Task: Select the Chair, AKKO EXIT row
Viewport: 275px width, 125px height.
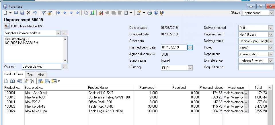Action: 136,93
